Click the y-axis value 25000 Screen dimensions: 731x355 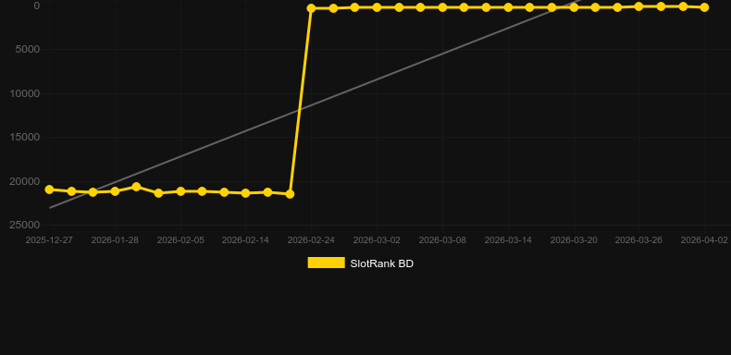(x=25, y=225)
